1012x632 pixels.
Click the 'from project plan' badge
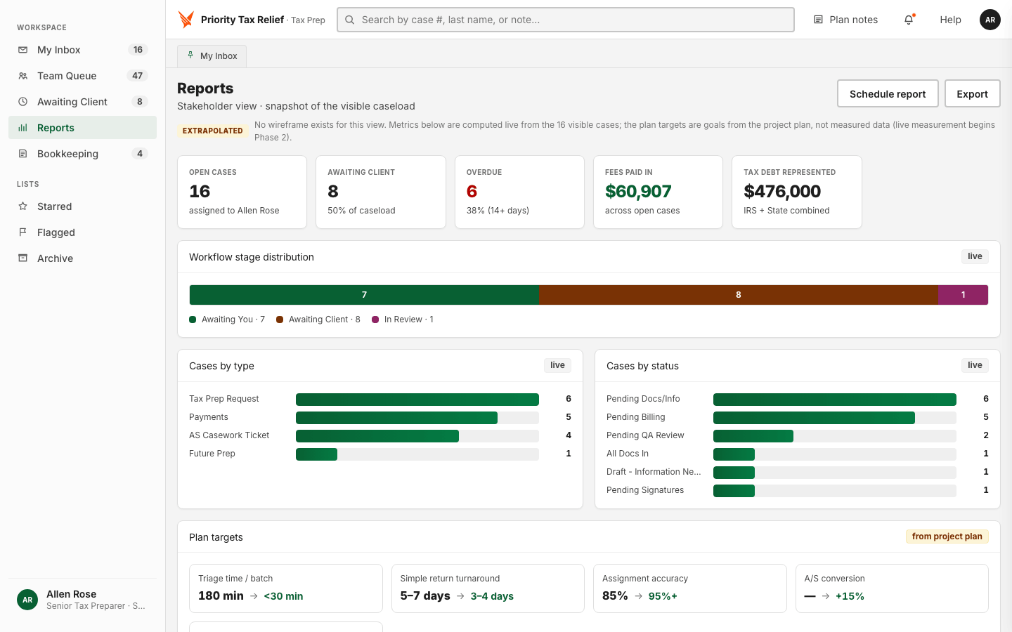click(947, 536)
